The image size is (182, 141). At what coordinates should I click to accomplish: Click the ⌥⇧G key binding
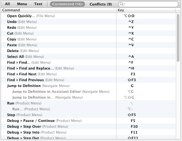pos(129,97)
